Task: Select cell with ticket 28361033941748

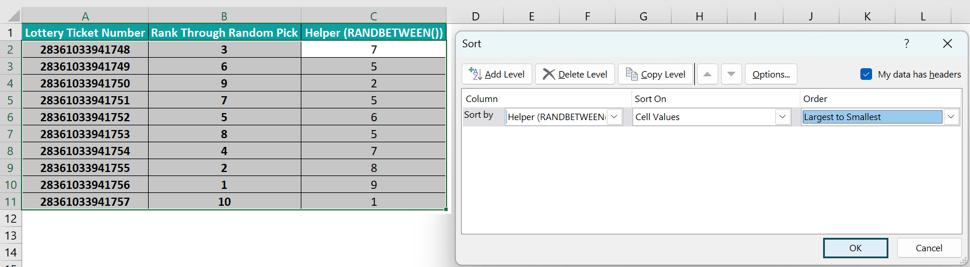Action: pos(85,50)
